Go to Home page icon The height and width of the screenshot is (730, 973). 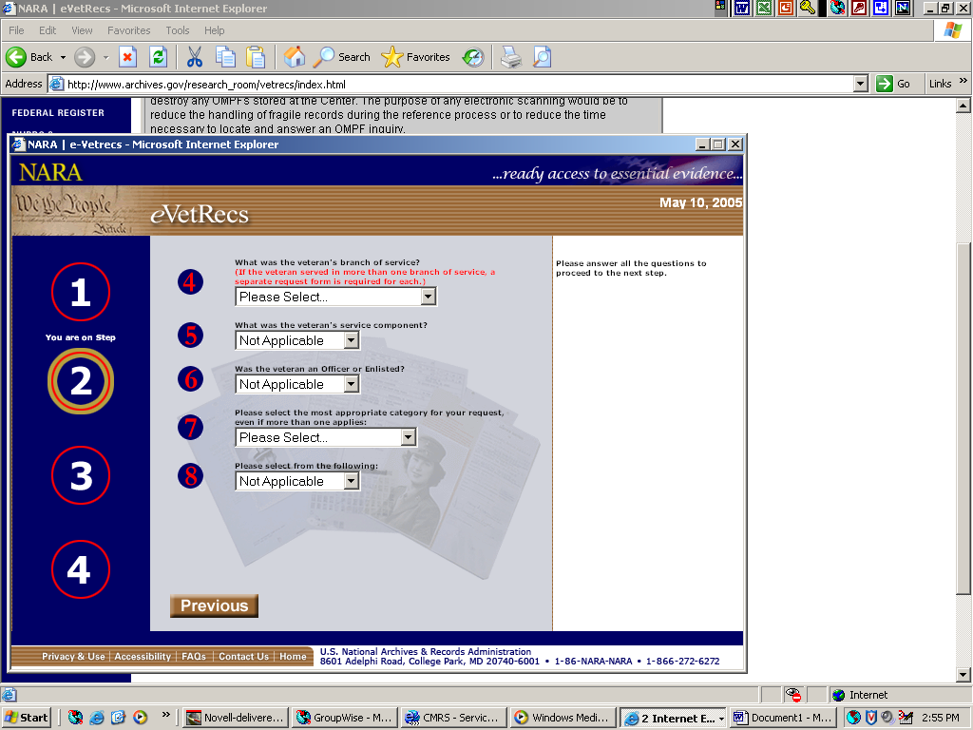tap(295, 57)
